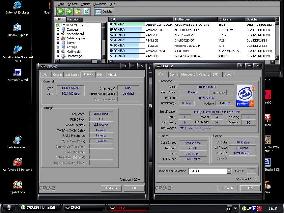Image resolution: width=284 pixels, height=213 pixels.
Task: Click Refresh in right CPU-Z CPU window
Action: click(x=227, y=188)
